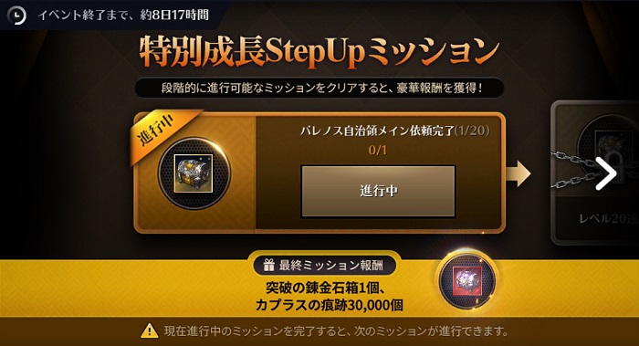Click the tan arrow pointing to next mission
The width and height of the screenshot is (639, 346).
point(518,173)
